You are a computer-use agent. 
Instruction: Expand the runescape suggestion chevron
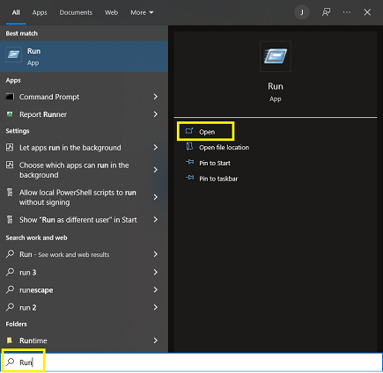click(x=156, y=289)
